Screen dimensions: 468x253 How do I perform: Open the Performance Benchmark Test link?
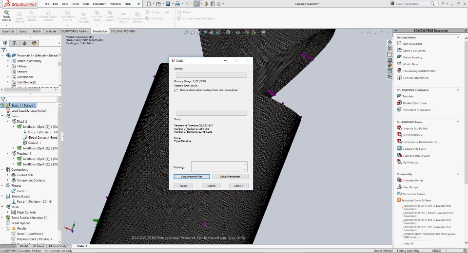click(421, 142)
